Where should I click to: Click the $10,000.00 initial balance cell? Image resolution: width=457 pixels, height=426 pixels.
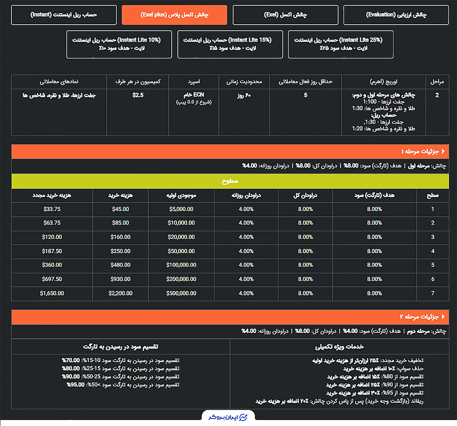coord(181,223)
